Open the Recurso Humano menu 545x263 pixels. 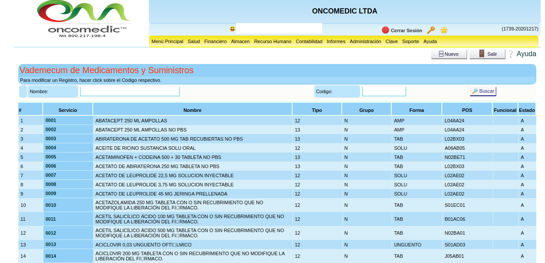click(x=272, y=42)
